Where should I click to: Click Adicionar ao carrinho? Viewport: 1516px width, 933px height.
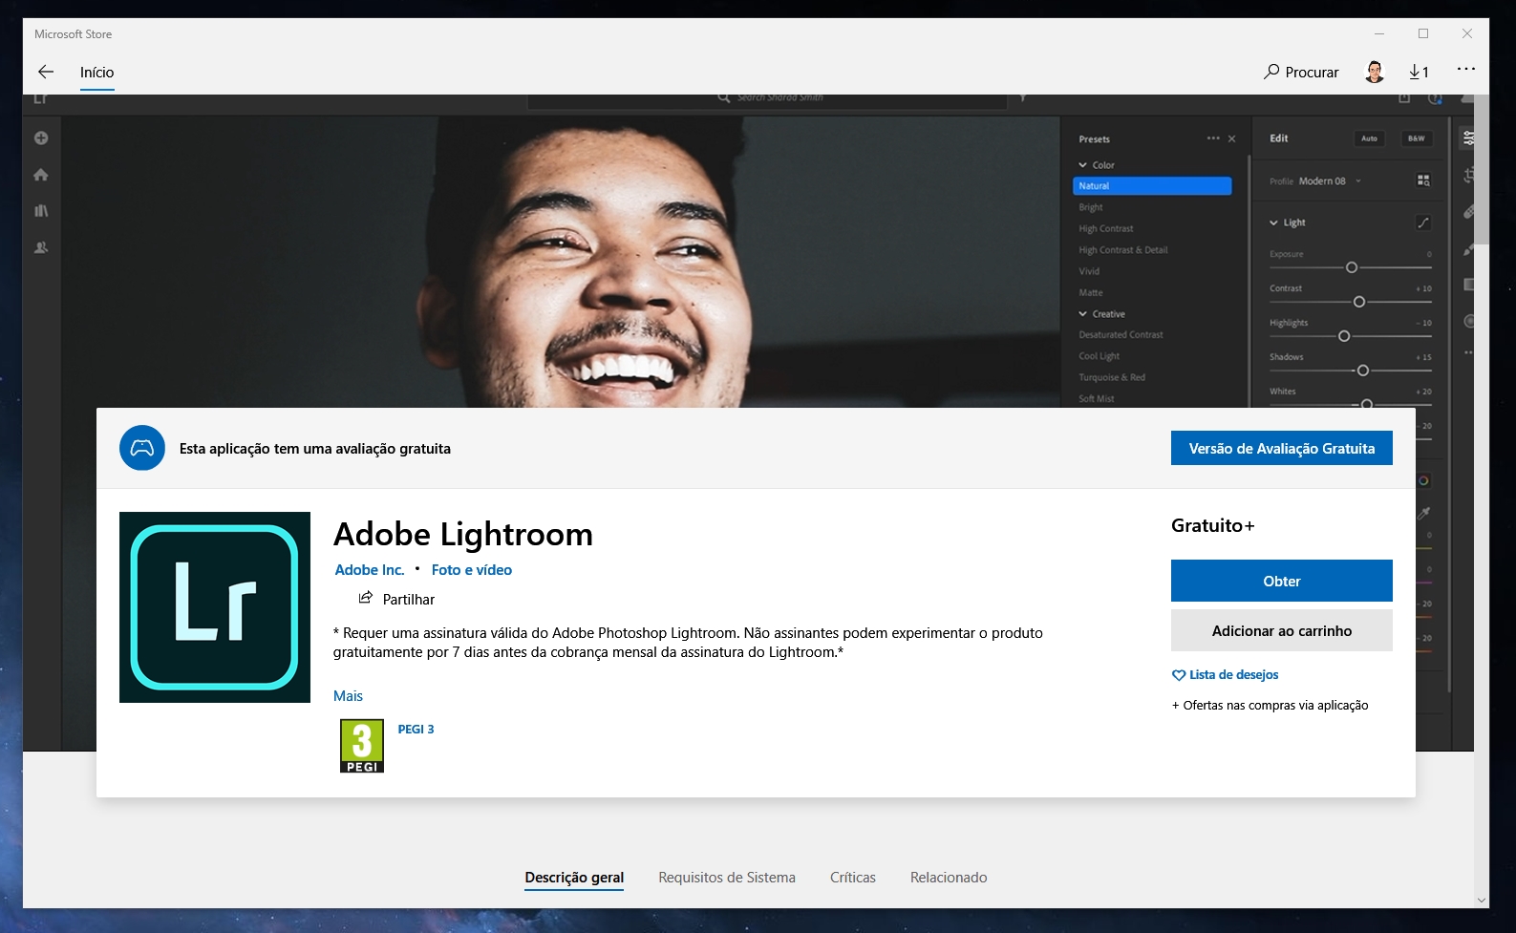1281,630
